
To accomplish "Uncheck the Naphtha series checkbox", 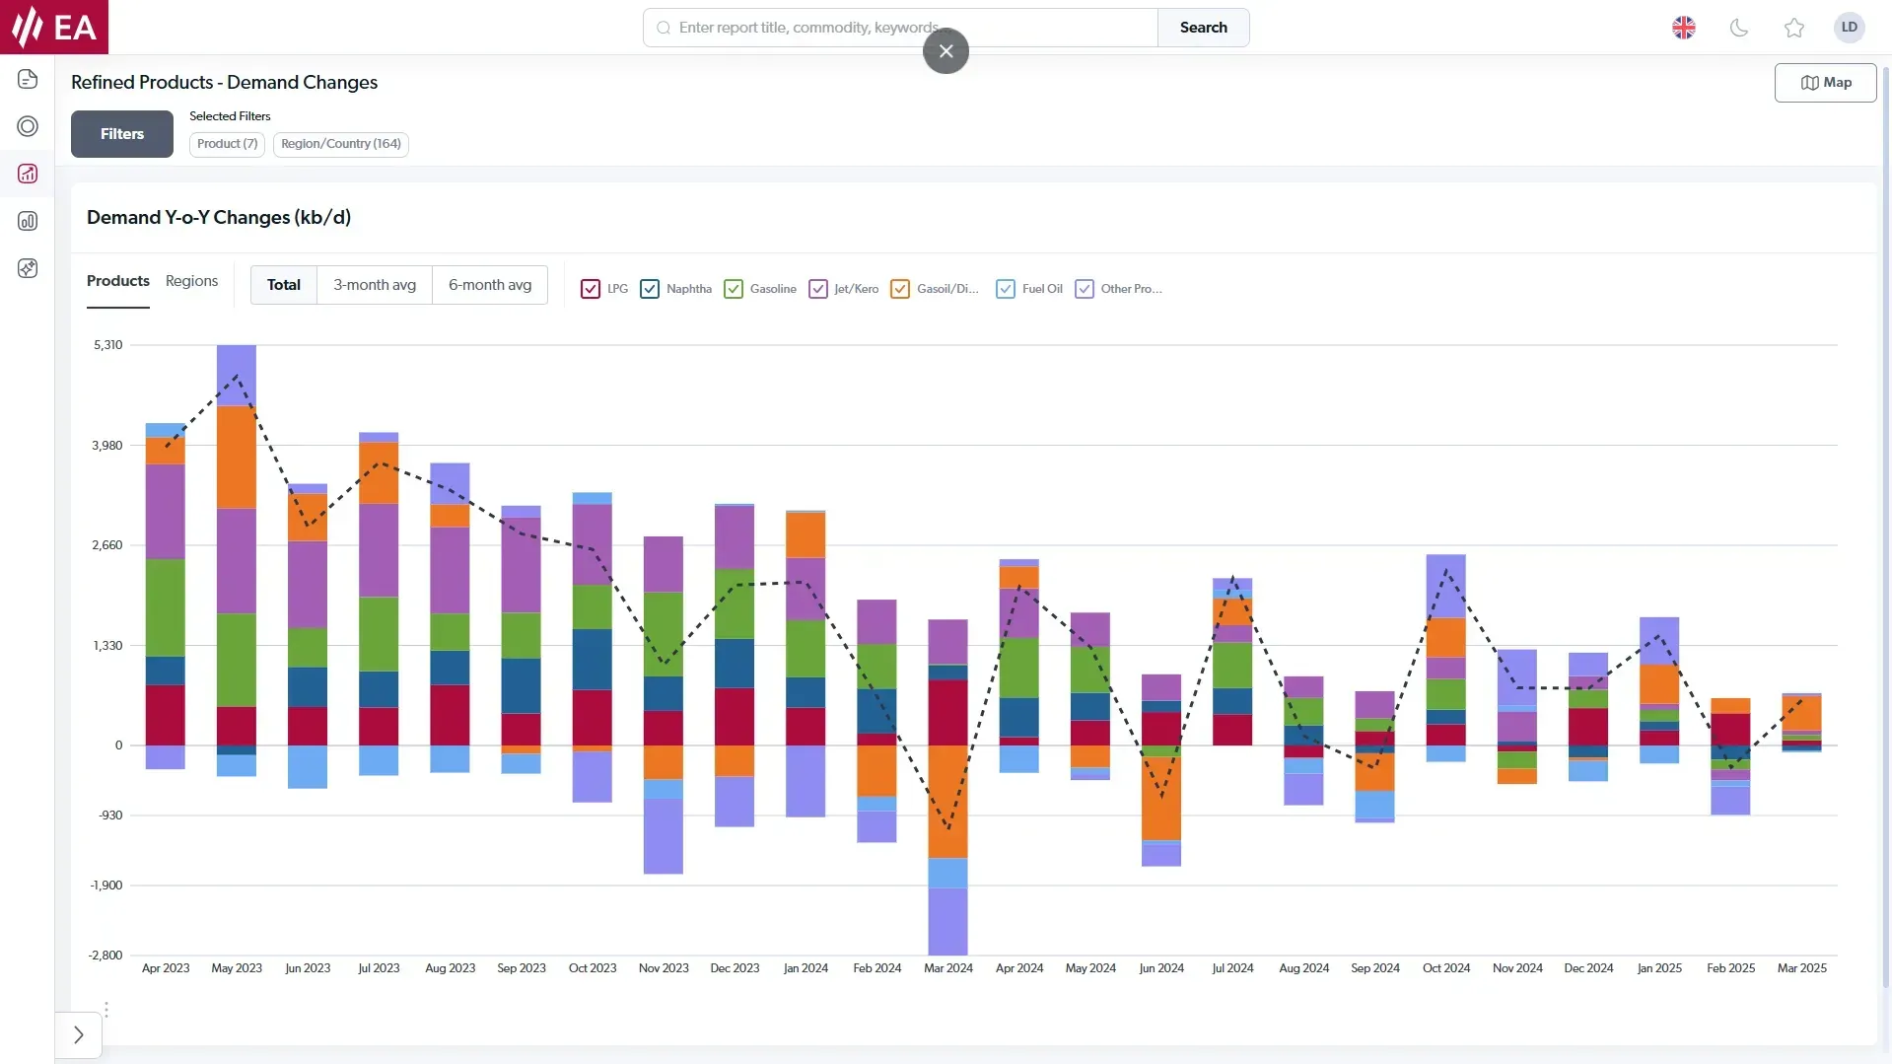I will click(650, 289).
